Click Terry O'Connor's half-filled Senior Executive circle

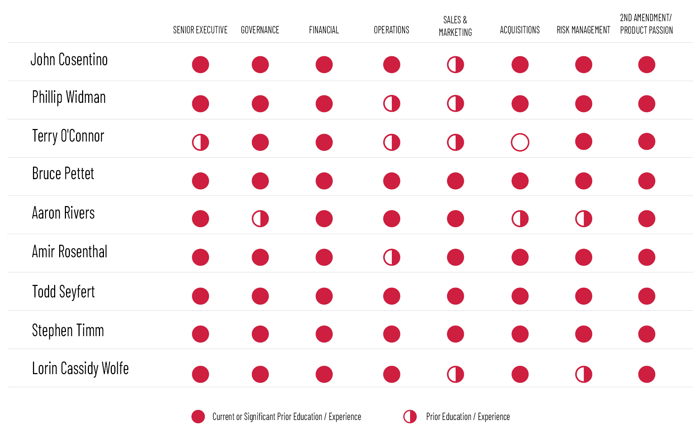[200, 142]
